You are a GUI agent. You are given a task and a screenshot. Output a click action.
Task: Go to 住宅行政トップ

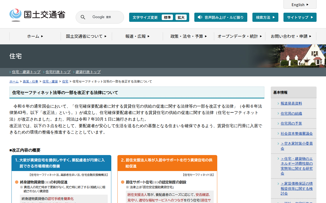point(58,72)
